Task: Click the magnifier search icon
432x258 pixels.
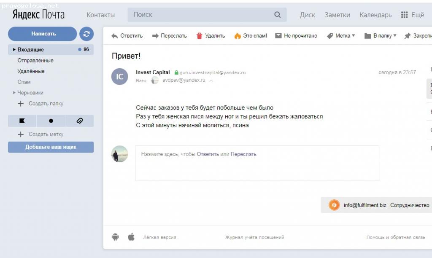Action: click(278, 15)
